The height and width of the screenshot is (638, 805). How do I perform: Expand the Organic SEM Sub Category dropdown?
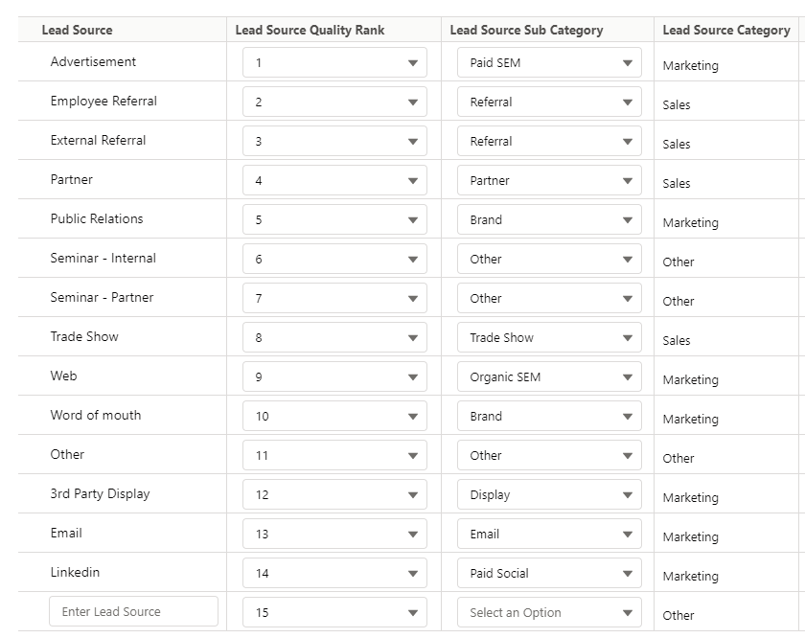[x=548, y=377]
